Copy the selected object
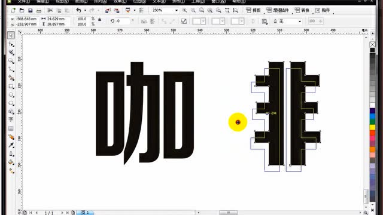Image resolution: width=383 pixels, height=215 pixels. coord(59,11)
